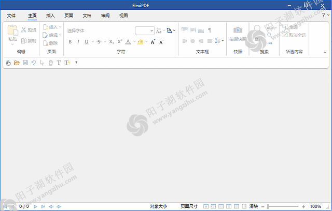This screenshot has height=211, width=332.
Task: Click the 拍摄快照 camera snapshot button
Action: tap(238, 33)
